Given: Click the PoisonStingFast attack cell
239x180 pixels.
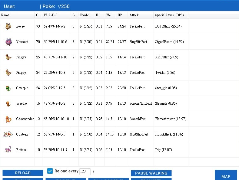Looking at the screenshot, I should point(141,103).
